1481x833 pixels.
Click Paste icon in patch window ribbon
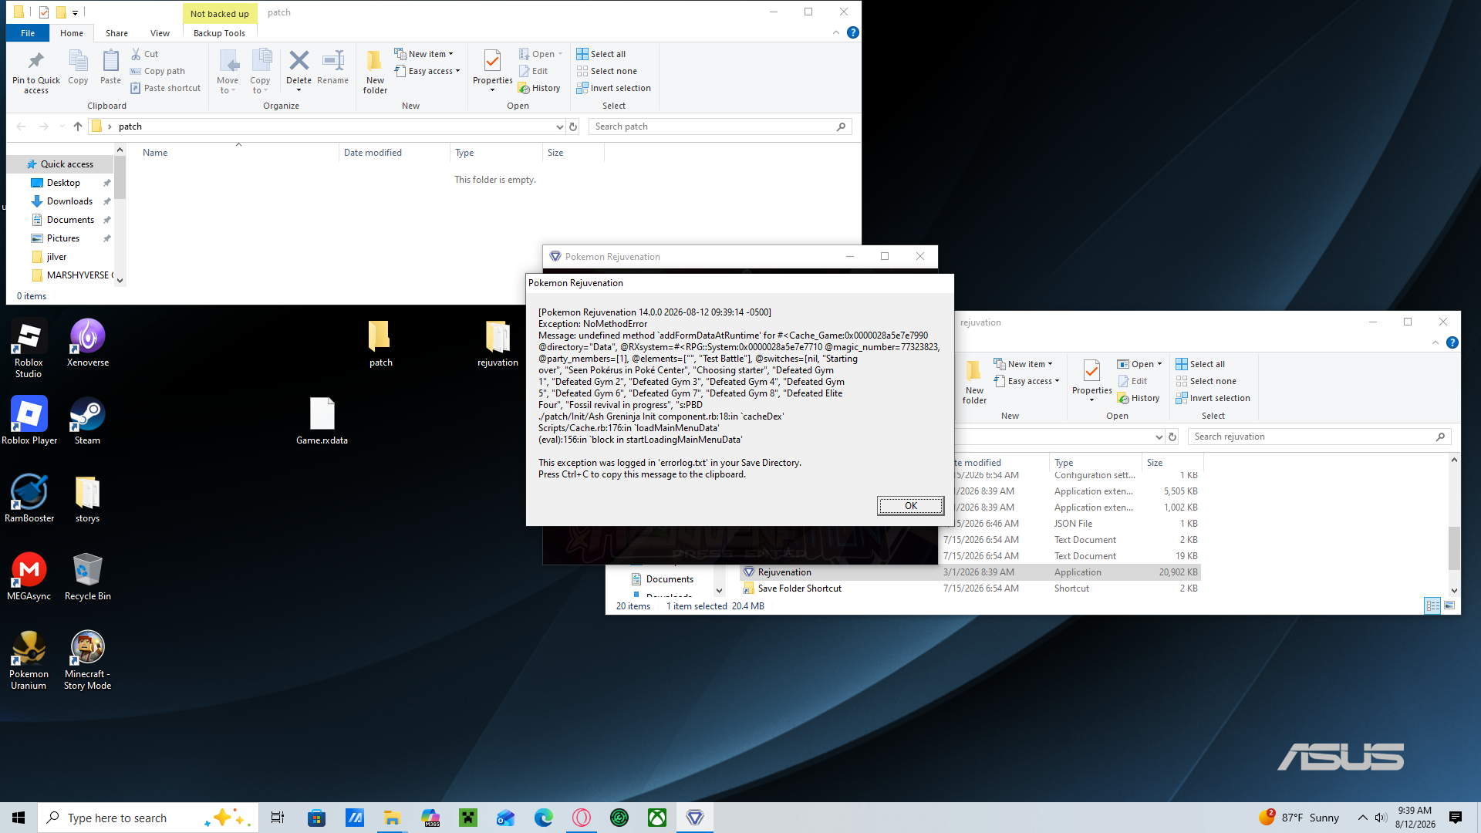(110, 67)
